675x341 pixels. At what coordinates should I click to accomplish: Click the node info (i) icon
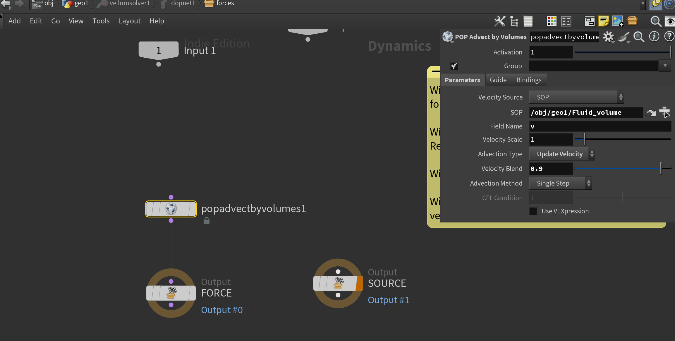click(654, 37)
